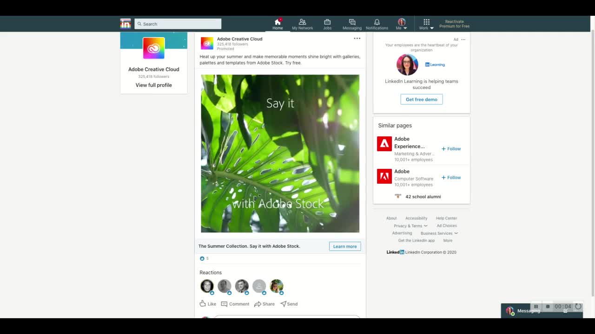Click Send on the post
Viewport: 595px width, 334px height.
[289, 304]
